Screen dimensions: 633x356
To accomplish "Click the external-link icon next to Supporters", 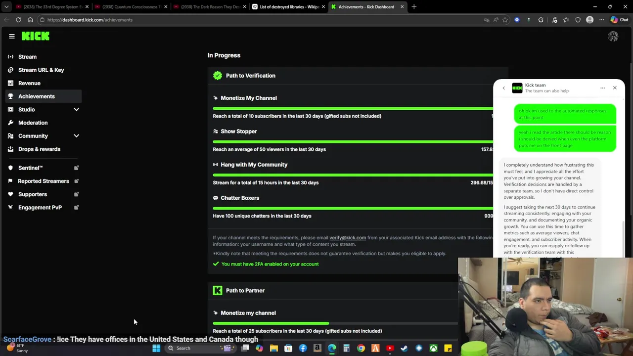I will coord(76,194).
